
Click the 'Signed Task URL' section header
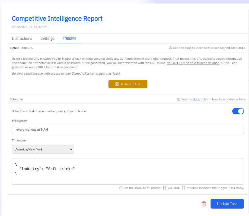[21, 48]
